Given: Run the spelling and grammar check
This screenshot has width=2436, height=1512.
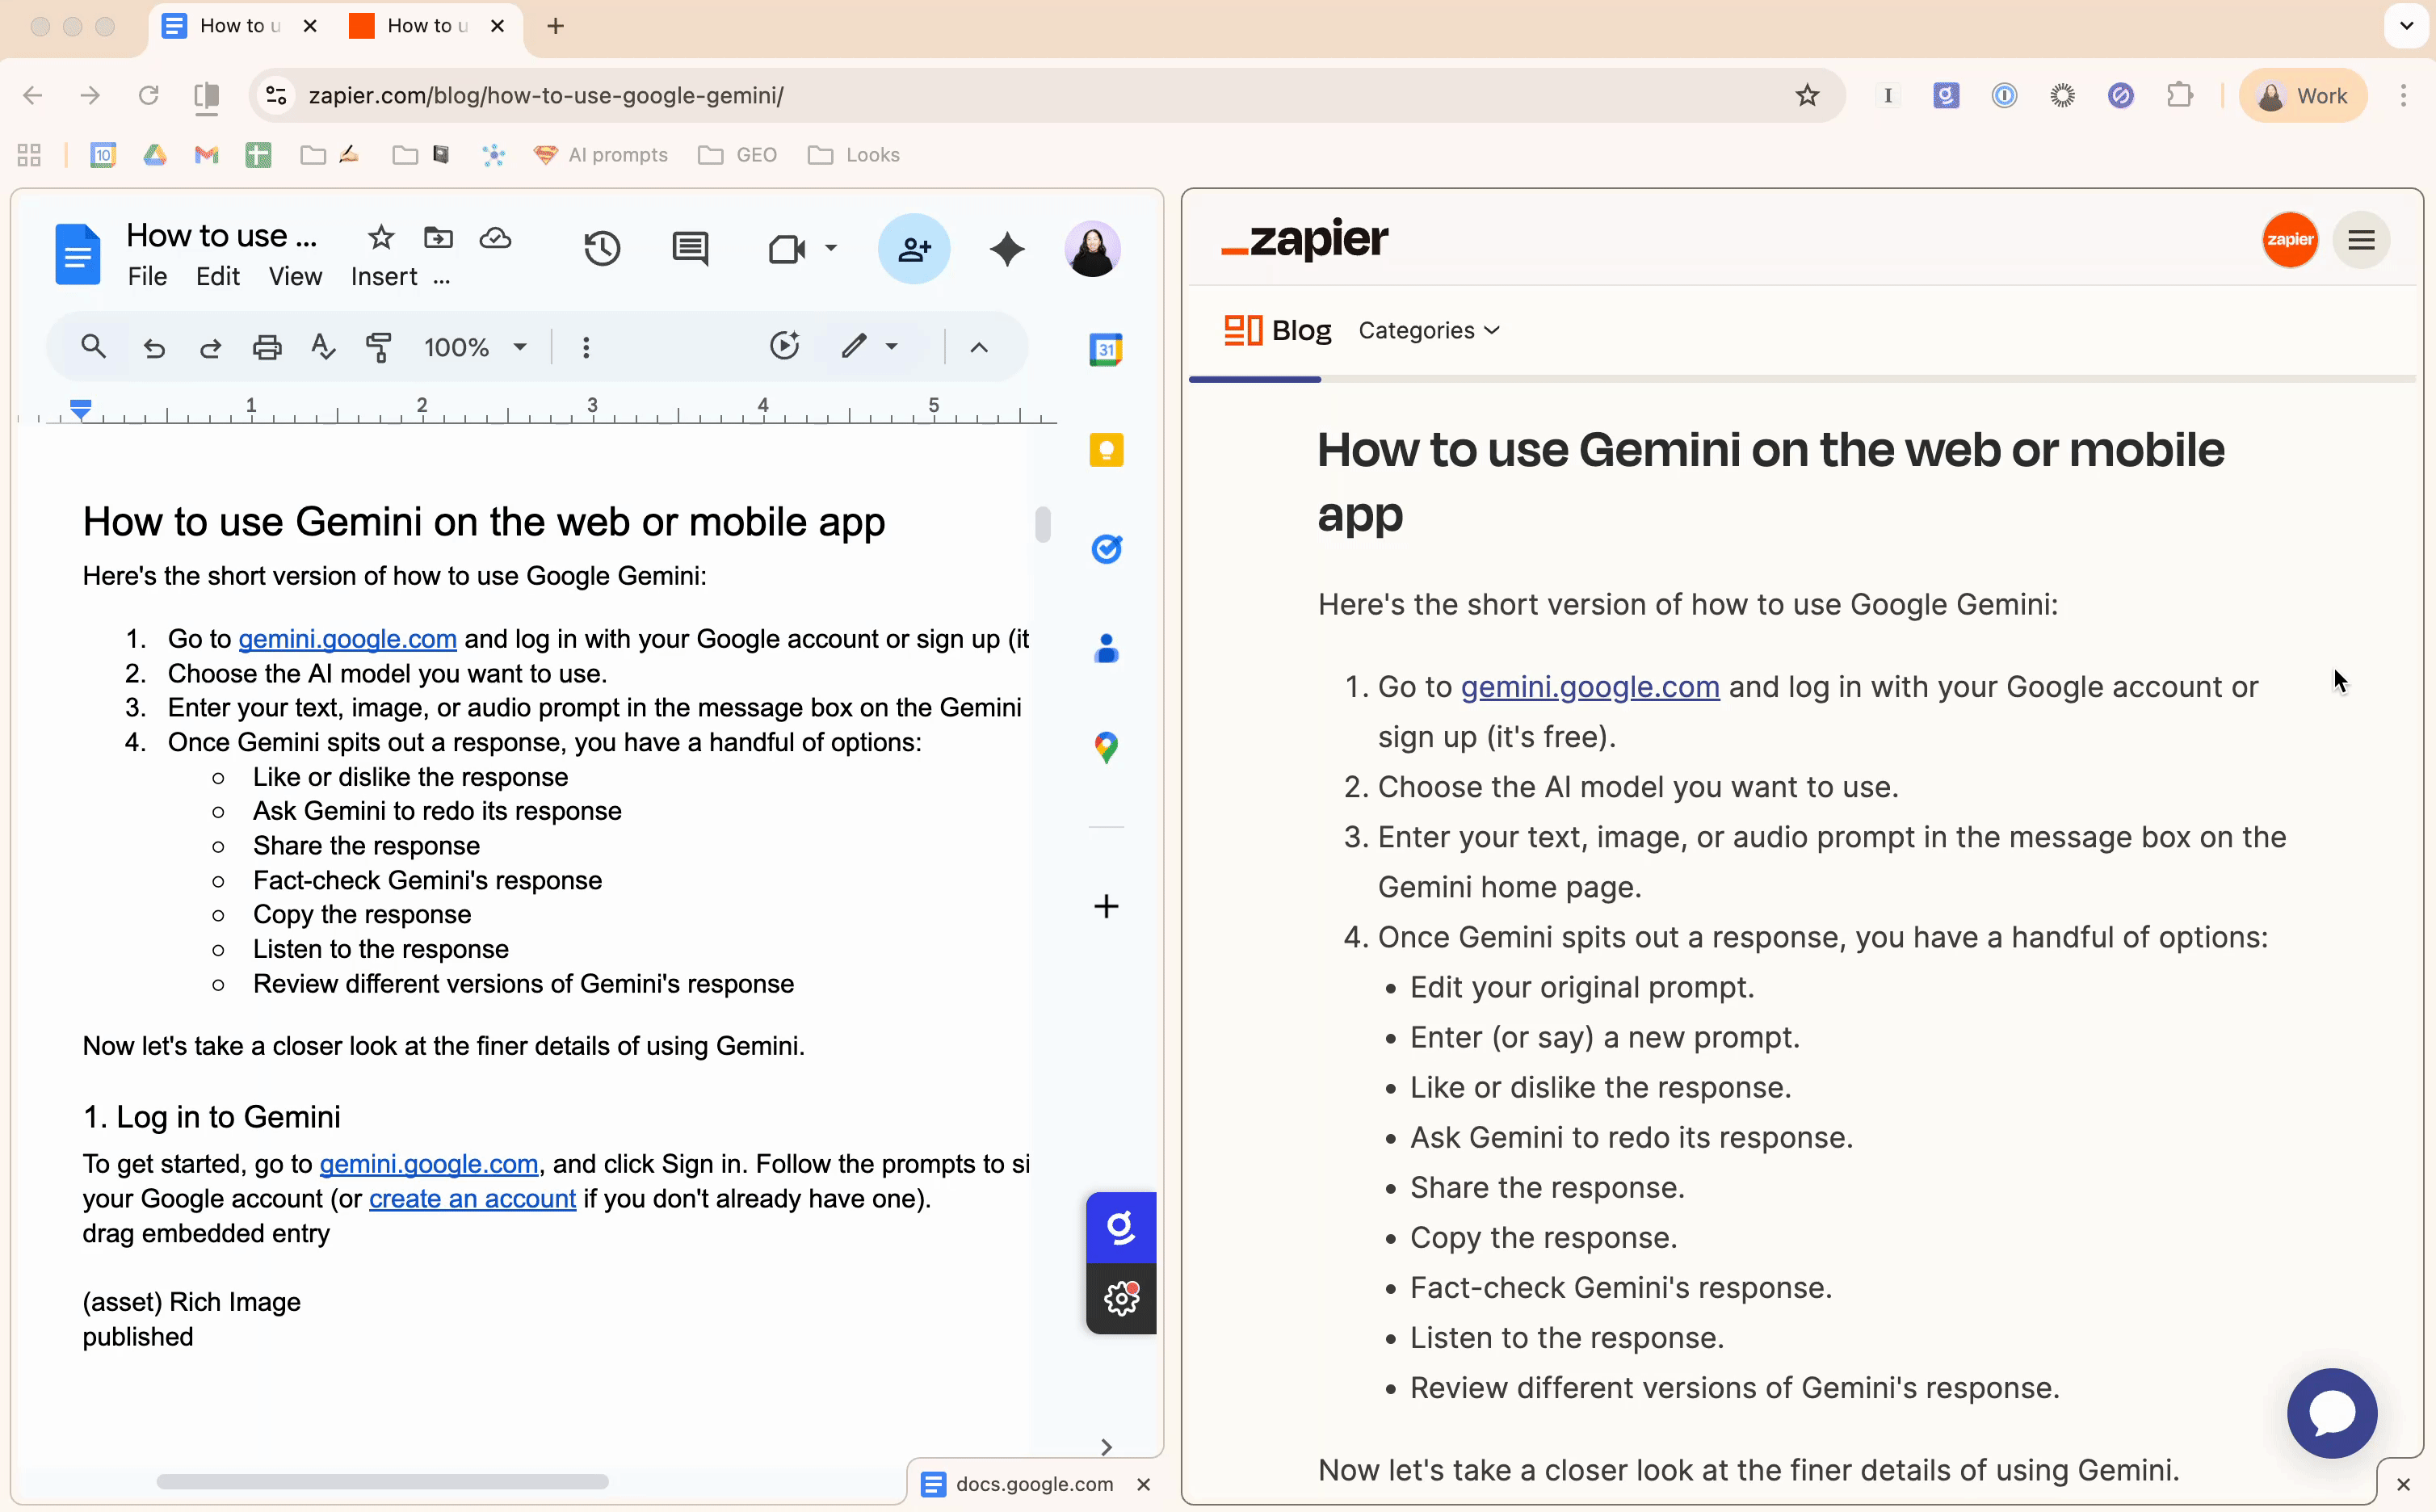Looking at the screenshot, I should (x=323, y=347).
